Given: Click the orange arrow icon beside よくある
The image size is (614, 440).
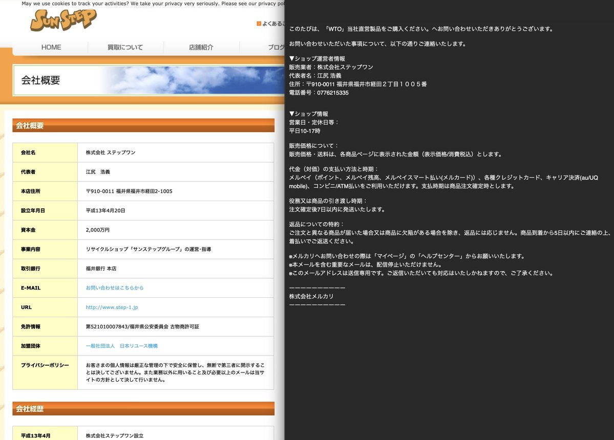Looking at the screenshot, I should pos(259,24).
